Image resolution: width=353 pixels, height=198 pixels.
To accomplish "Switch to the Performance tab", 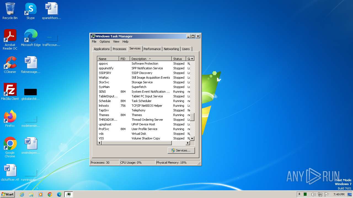I will [x=152, y=49].
